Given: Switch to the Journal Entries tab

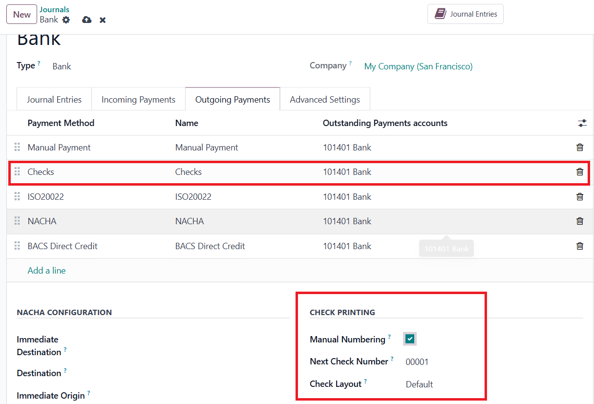Looking at the screenshot, I should pyautogui.click(x=54, y=100).
